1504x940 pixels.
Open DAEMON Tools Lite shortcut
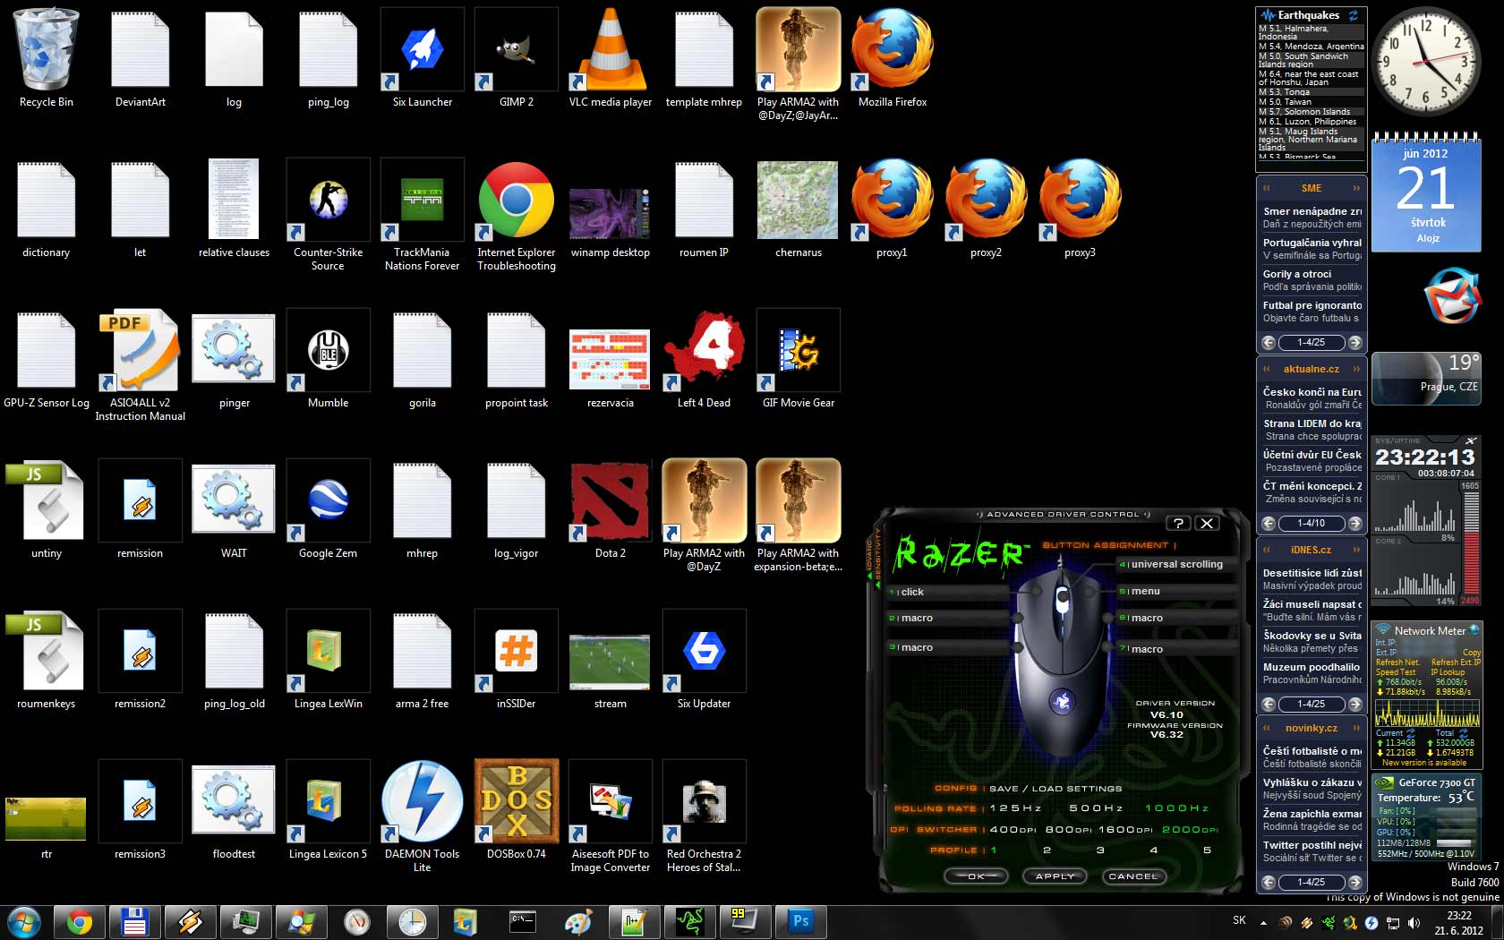[422, 816]
